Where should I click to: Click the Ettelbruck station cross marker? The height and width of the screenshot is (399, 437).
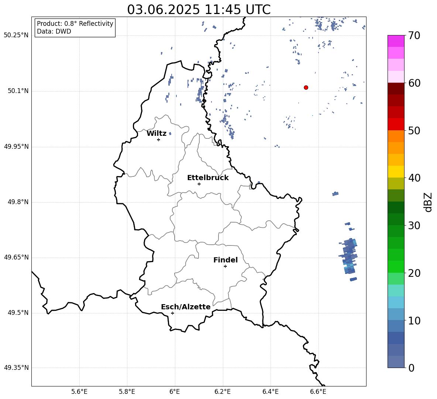click(199, 184)
